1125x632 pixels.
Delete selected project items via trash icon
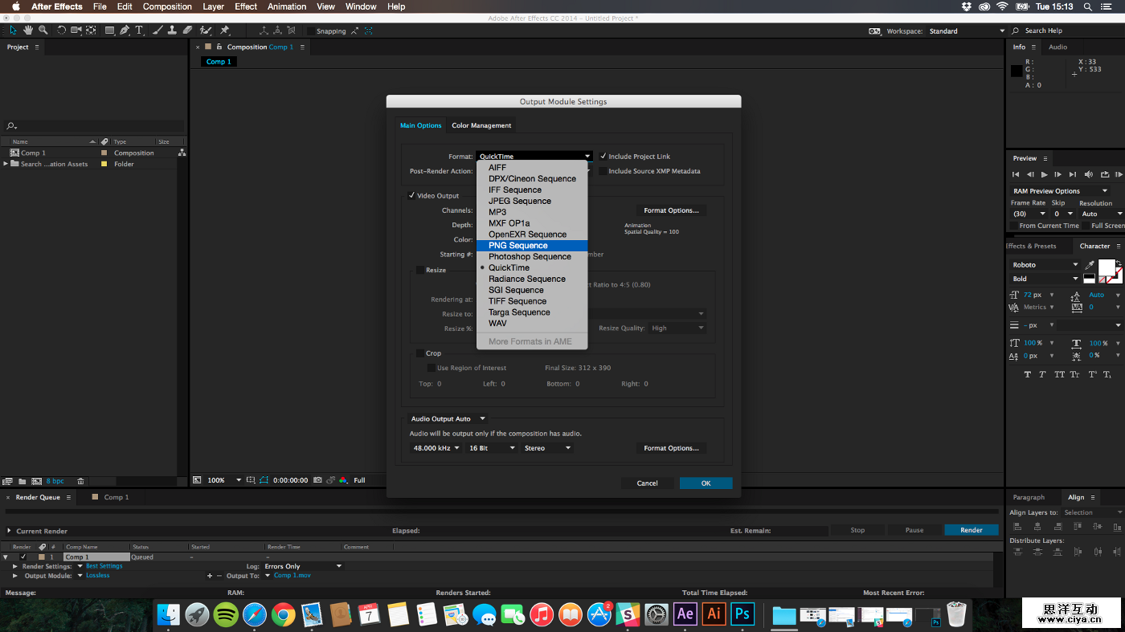pos(80,481)
